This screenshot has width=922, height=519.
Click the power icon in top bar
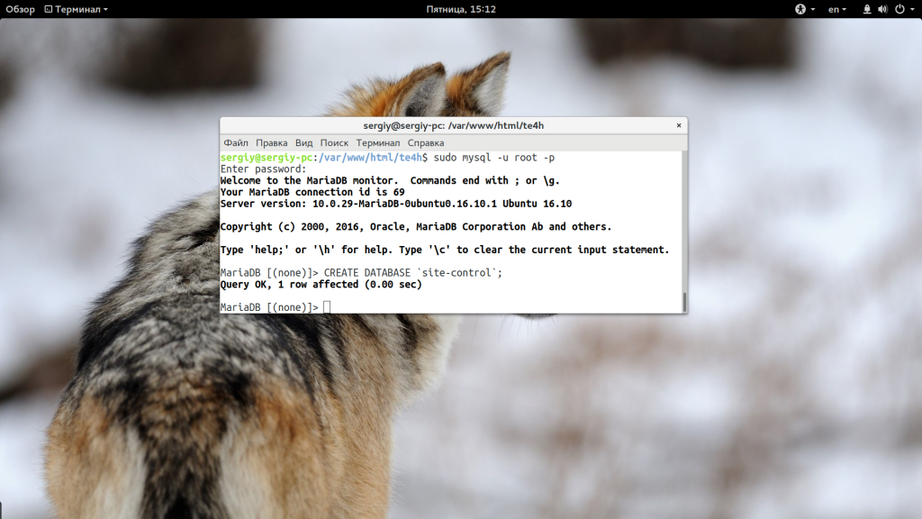(899, 9)
